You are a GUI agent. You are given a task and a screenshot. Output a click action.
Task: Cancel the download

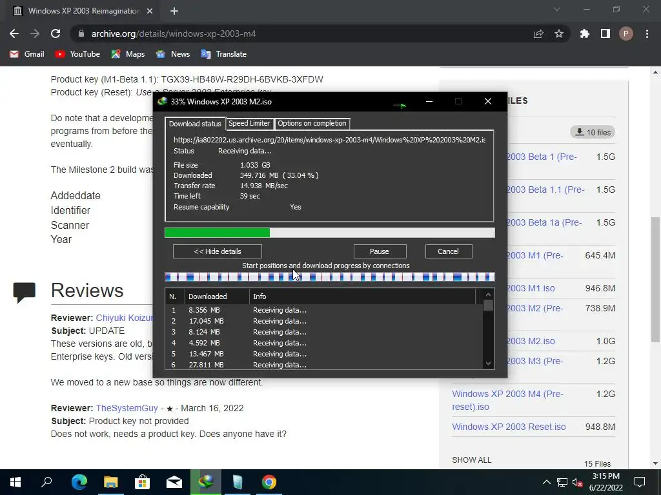pyautogui.click(x=449, y=251)
